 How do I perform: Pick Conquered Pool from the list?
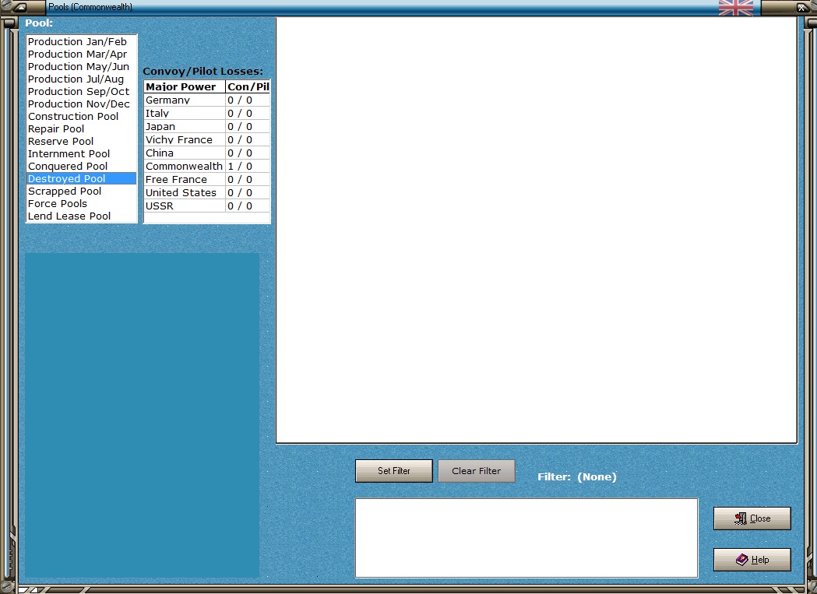[81, 167]
